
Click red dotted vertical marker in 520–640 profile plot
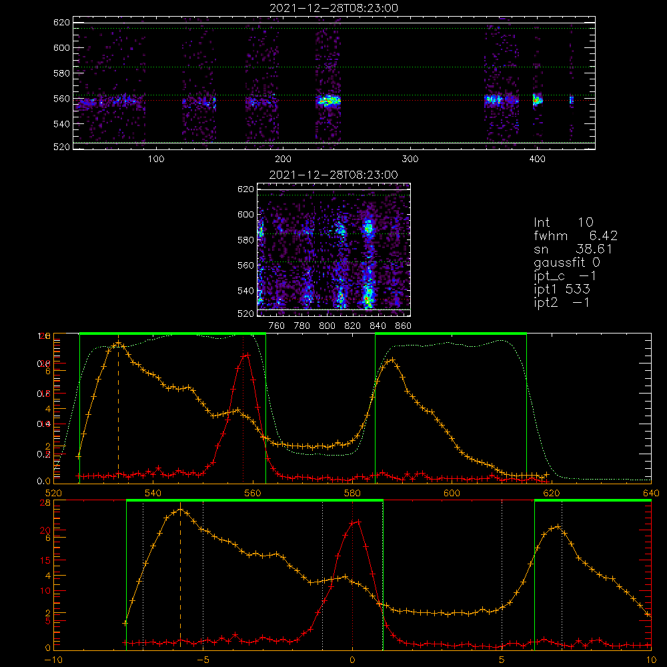pyautogui.click(x=243, y=408)
